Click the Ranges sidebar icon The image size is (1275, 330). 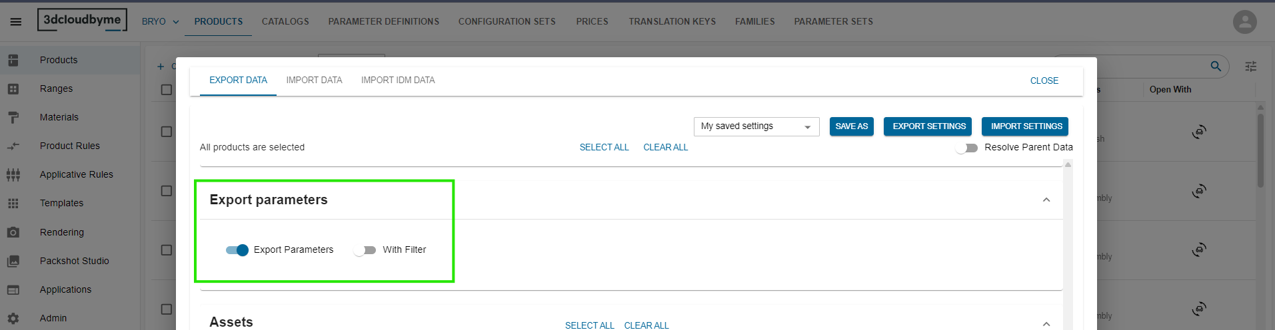click(x=13, y=88)
